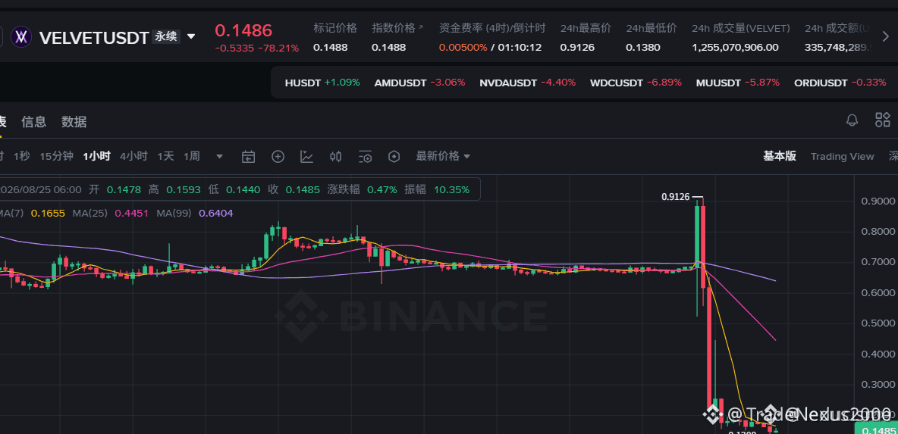The width and height of the screenshot is (898, 434).
Task: Click the right arrow to see more stats
Action: point(885,37)
